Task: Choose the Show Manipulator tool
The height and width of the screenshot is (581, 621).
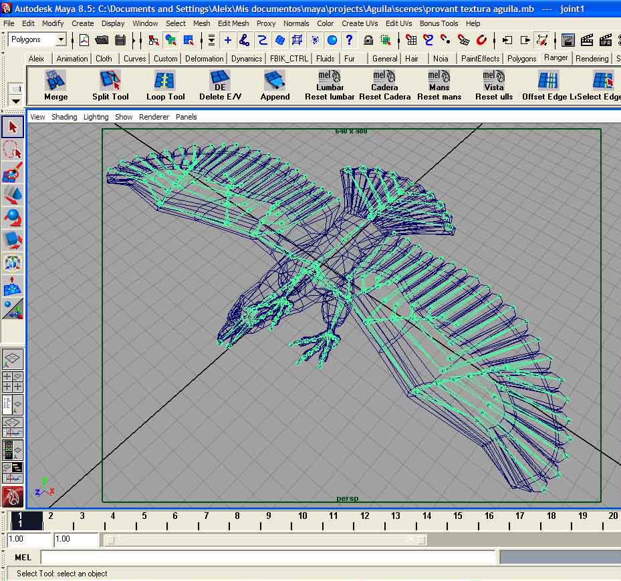Action: (13, 309)
